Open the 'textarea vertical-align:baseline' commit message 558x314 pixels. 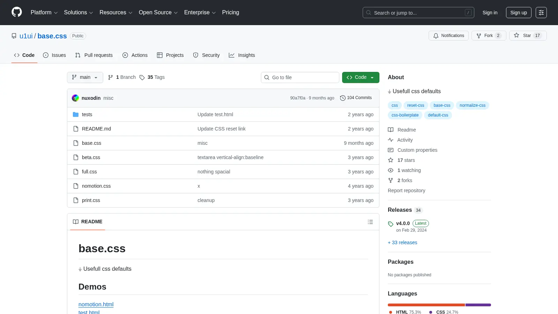[231, 157]
